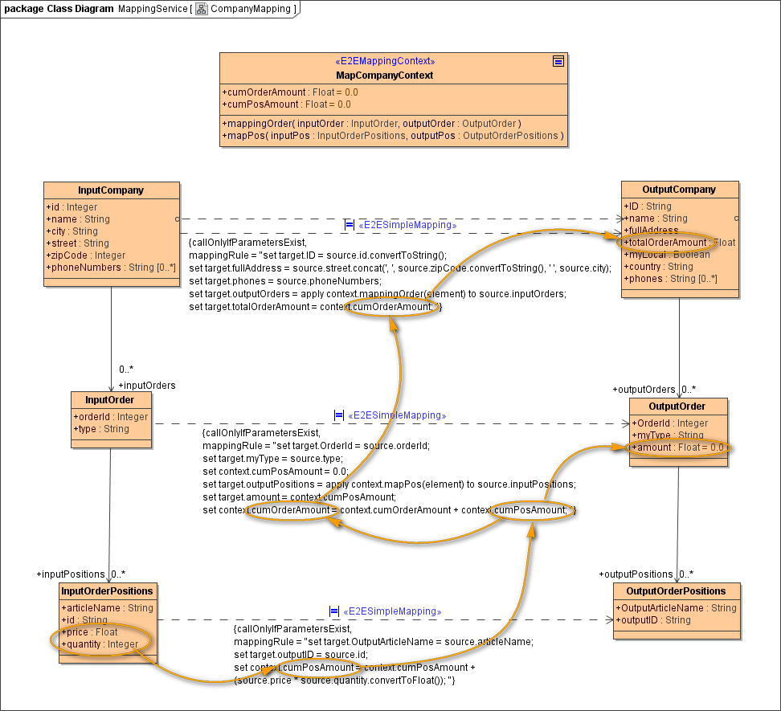Click the CompanyMapping diagram icon in the frame header
This screenshot has height=711, width=781.
click(200, 10)
